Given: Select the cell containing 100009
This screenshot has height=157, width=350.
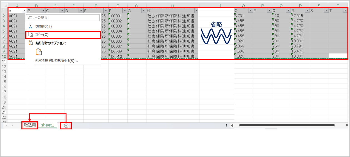Looking at the screenshot, I should coord(118,51).
